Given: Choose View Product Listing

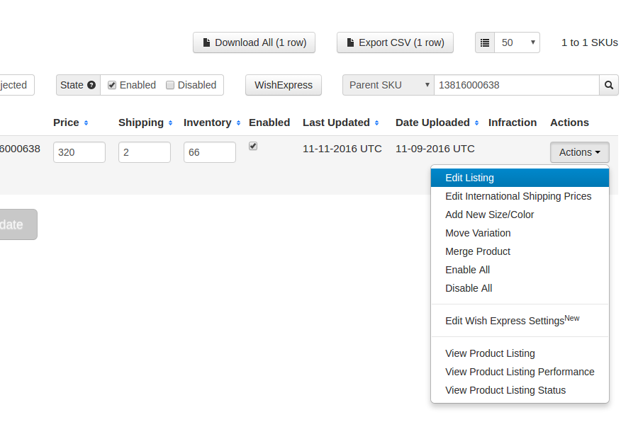Looking at the screenshot, I should pyautogui.click(x=520, y=353).
